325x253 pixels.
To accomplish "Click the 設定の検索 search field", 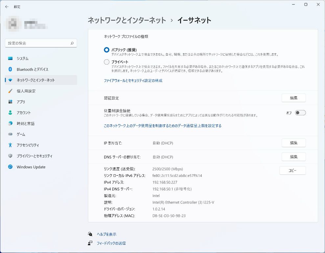I will [38, 43].
